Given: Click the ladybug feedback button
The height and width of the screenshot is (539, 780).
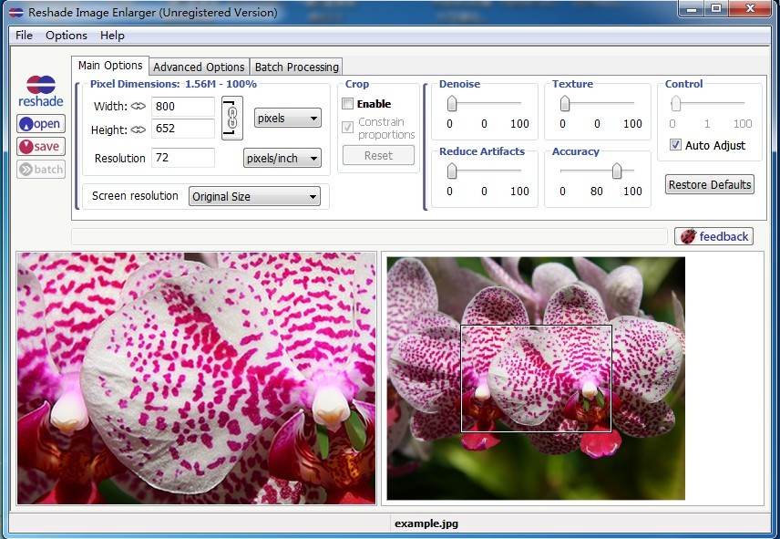Looking at the screenshot, I should (x=714, y=236).
